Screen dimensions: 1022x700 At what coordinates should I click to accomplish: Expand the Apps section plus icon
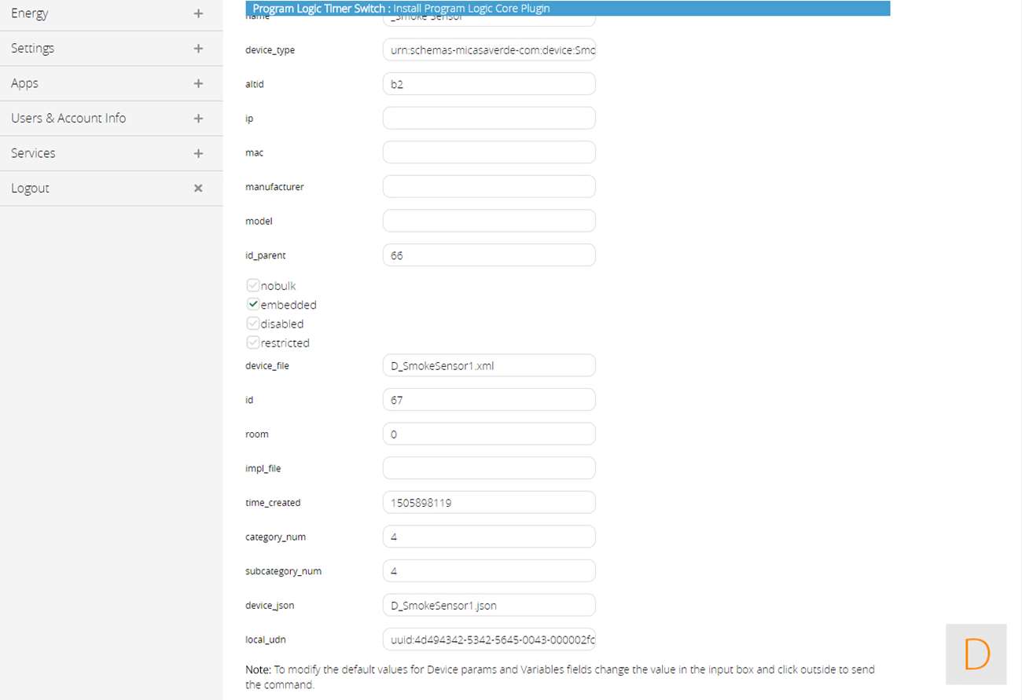click(198, 83)
